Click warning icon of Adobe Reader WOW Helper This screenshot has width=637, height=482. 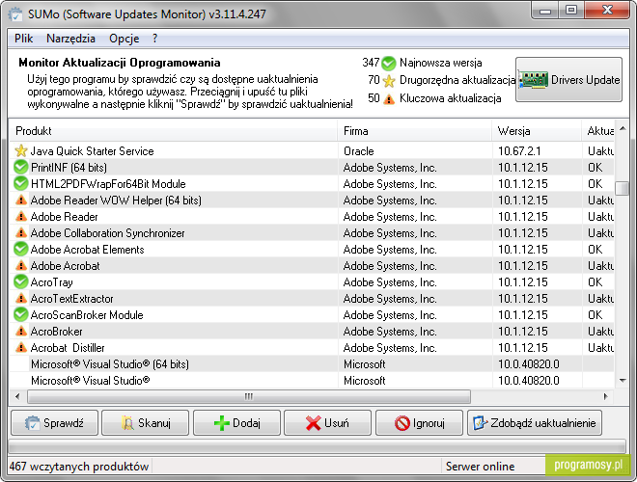point(20,200)
